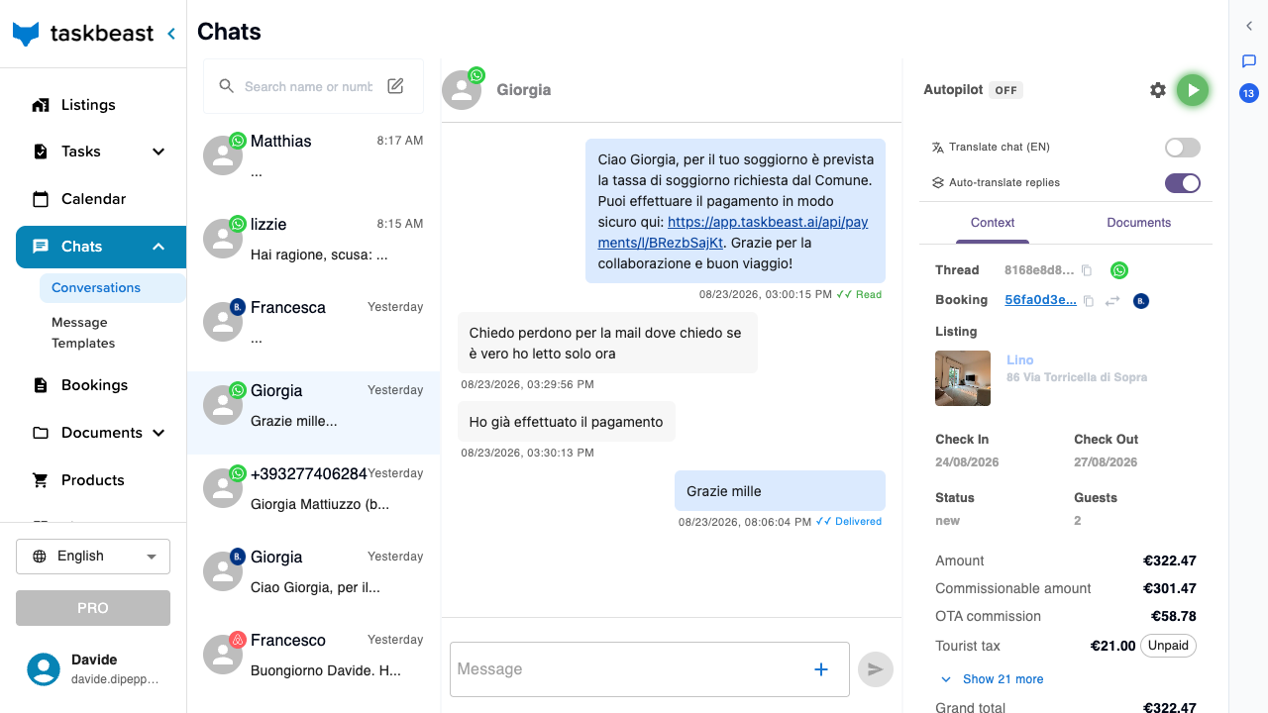This screenshot has width=1268, height=713.
Task: Open the taskbeast payment link in message
Action: point(733,232)
